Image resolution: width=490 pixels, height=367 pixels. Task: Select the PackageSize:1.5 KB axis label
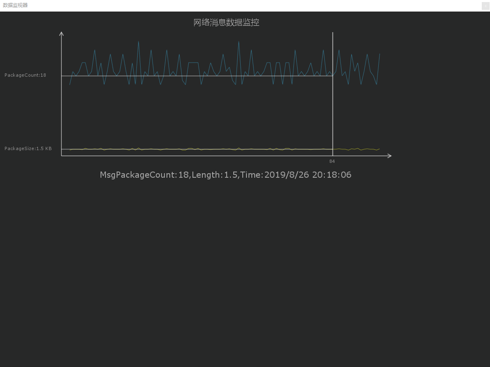click(x=28, y=148)
